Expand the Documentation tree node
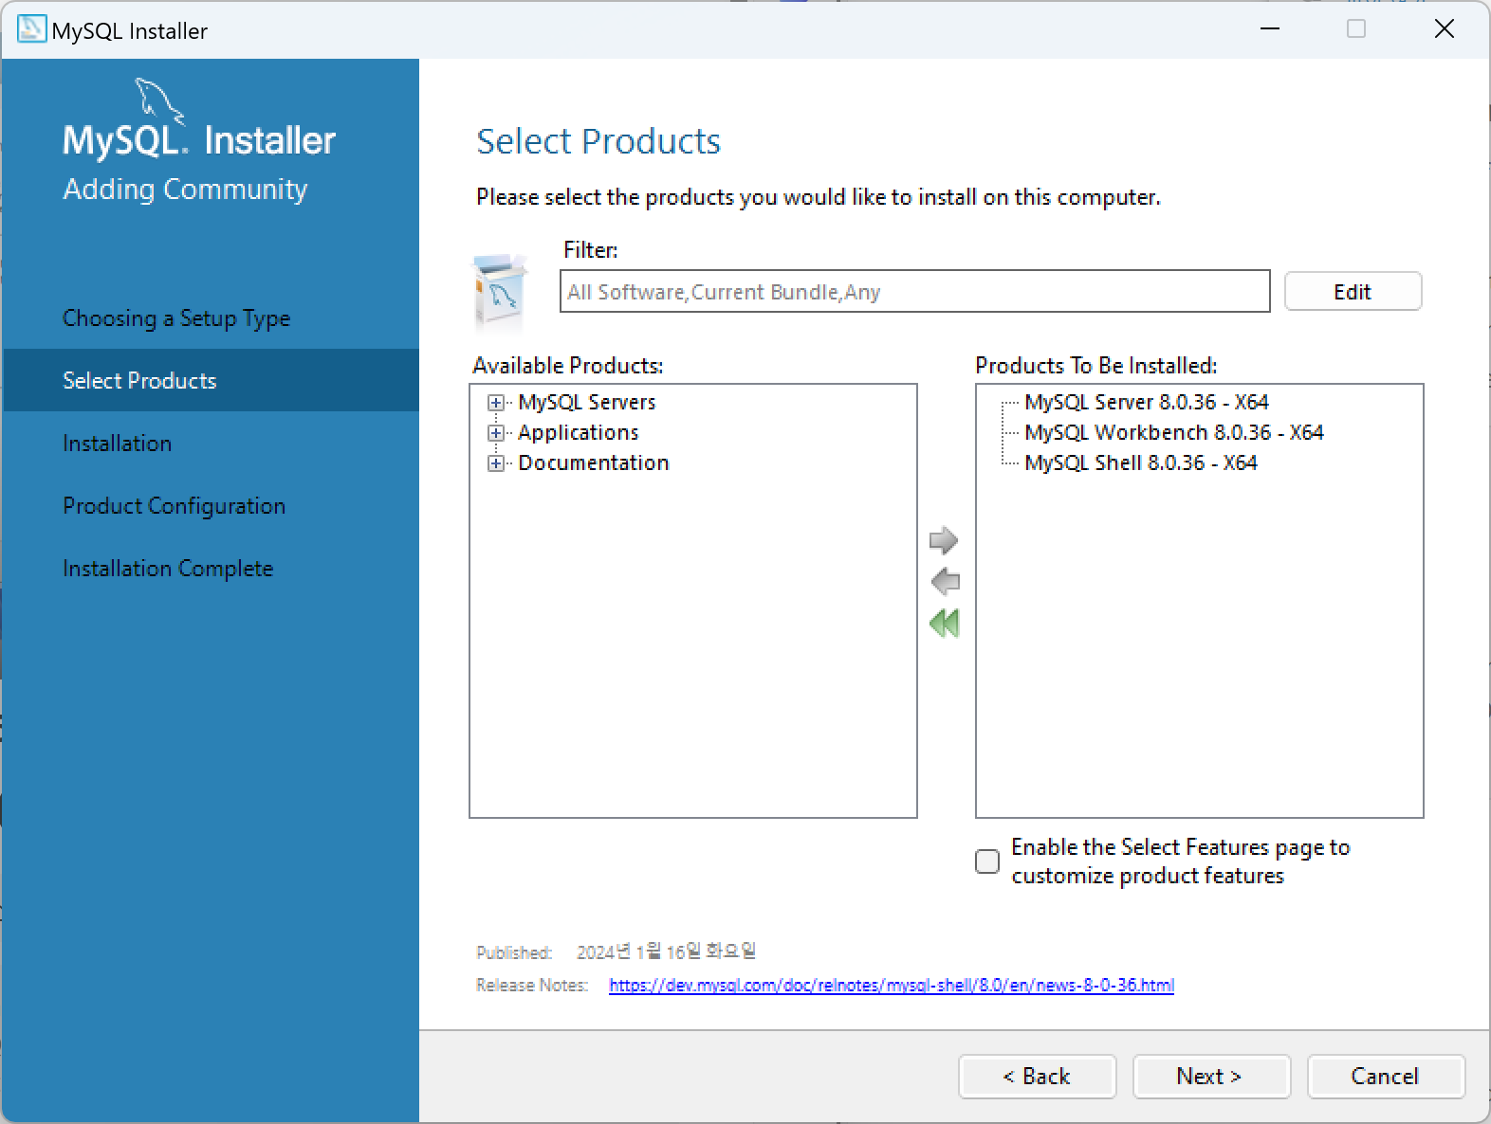Screen dimensions: 1491x1124 495,463
